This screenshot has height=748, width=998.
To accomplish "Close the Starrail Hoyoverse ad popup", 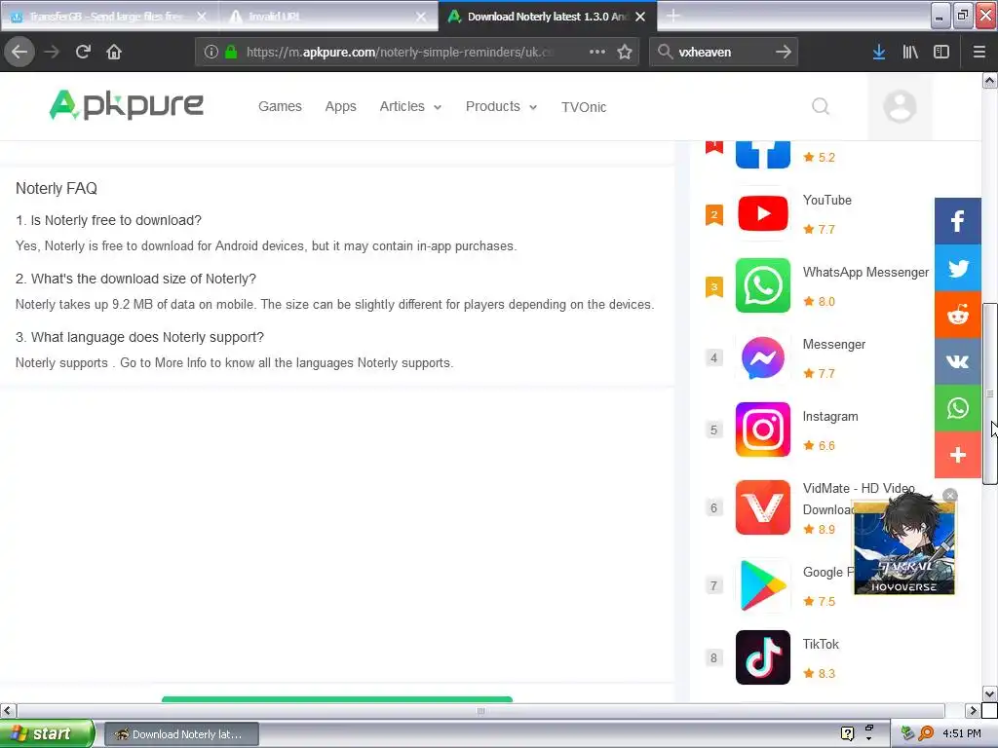I will tap(949, 495).
